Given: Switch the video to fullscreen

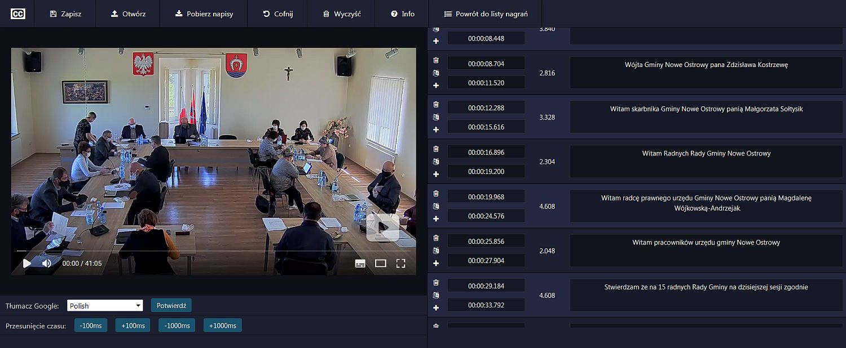Looking at the screenshot, I should point(400,263).
